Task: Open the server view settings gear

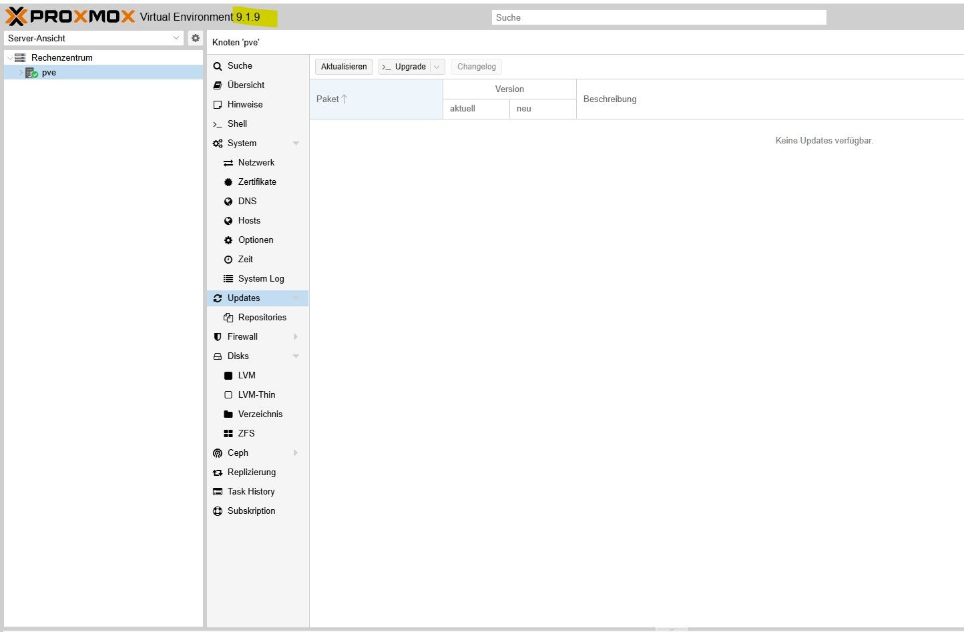Action: tap(196, 38)
